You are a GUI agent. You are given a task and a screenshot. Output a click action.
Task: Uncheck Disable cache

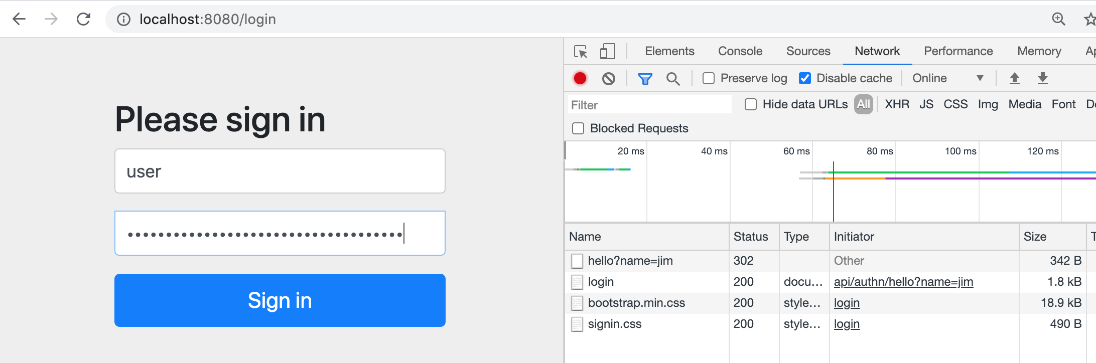click(x=805, y=78)
